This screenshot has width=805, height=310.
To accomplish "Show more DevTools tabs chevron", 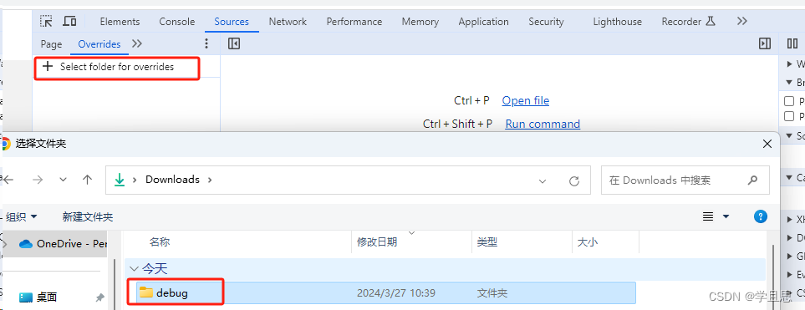I will click(741, 21).
